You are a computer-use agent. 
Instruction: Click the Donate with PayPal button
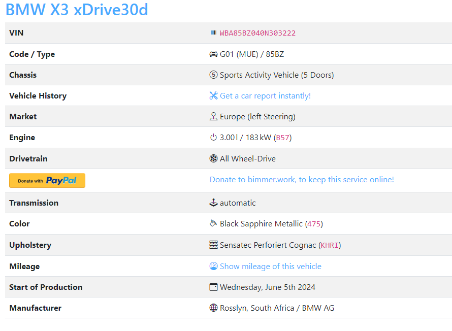(47, 180)
